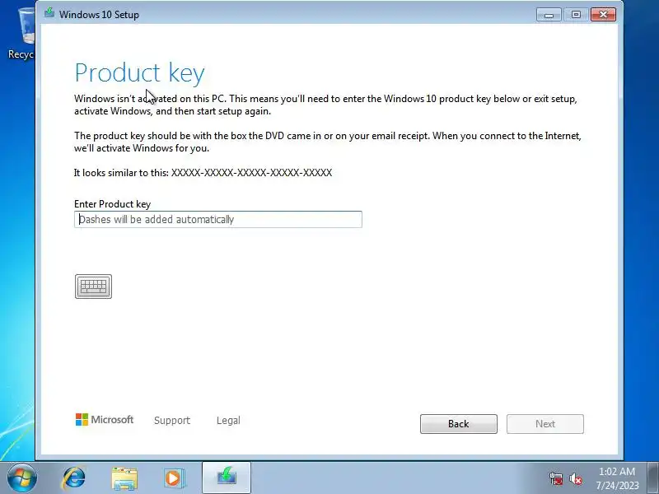This screenshot has width=659, height=494.
Task: Select the Windows 10 Setup taskbar button
Action: [x=227, y=478]
